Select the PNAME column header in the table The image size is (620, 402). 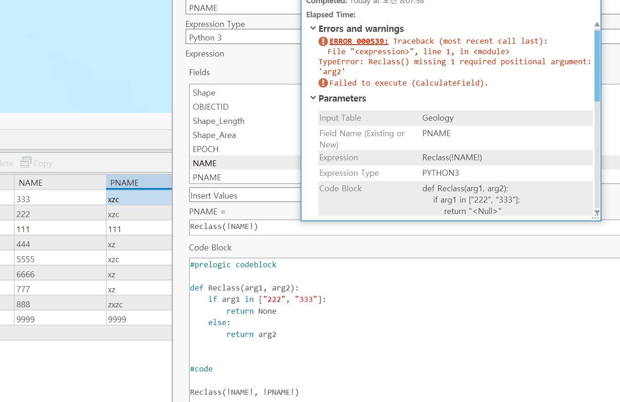click(138, 183)
